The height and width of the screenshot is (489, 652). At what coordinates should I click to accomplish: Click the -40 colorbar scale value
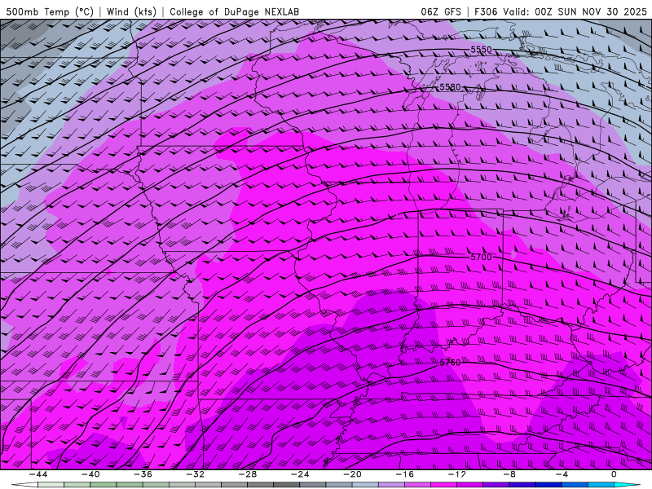(90, 474)
